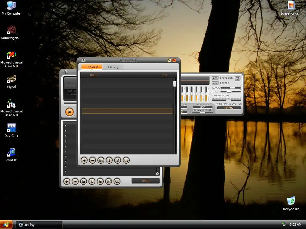Select the highlighted row in the playlist
Image resolution: width=306 pixels, height=229 pixels.
[127, 111]
